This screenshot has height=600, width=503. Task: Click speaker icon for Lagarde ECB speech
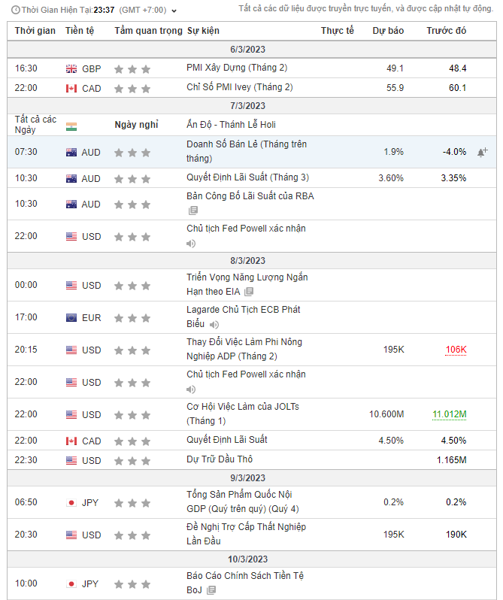pyautogui.click(x=214, y=324)
